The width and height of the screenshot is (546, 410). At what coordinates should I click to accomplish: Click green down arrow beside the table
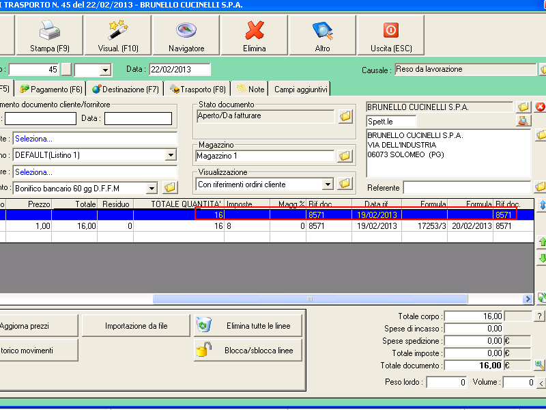tap(542, 258)
